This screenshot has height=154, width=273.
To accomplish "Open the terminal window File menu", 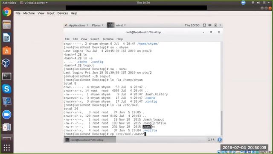I will pos(67,39).
